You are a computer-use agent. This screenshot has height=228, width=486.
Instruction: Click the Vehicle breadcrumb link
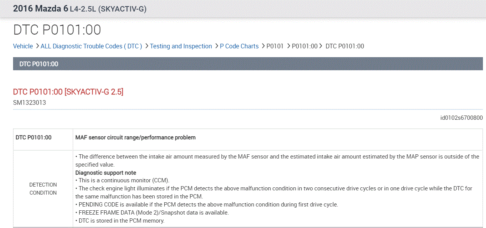pyautogui.click(x=23, y=46)
